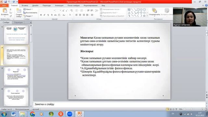Justify paragraph text
This screenshot has width=208, height=117.
(x=87, y=15)
